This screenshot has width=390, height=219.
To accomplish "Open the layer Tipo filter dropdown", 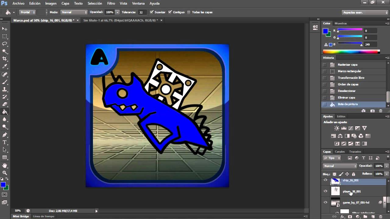I will pyautogui.click(x=332, y=158).
